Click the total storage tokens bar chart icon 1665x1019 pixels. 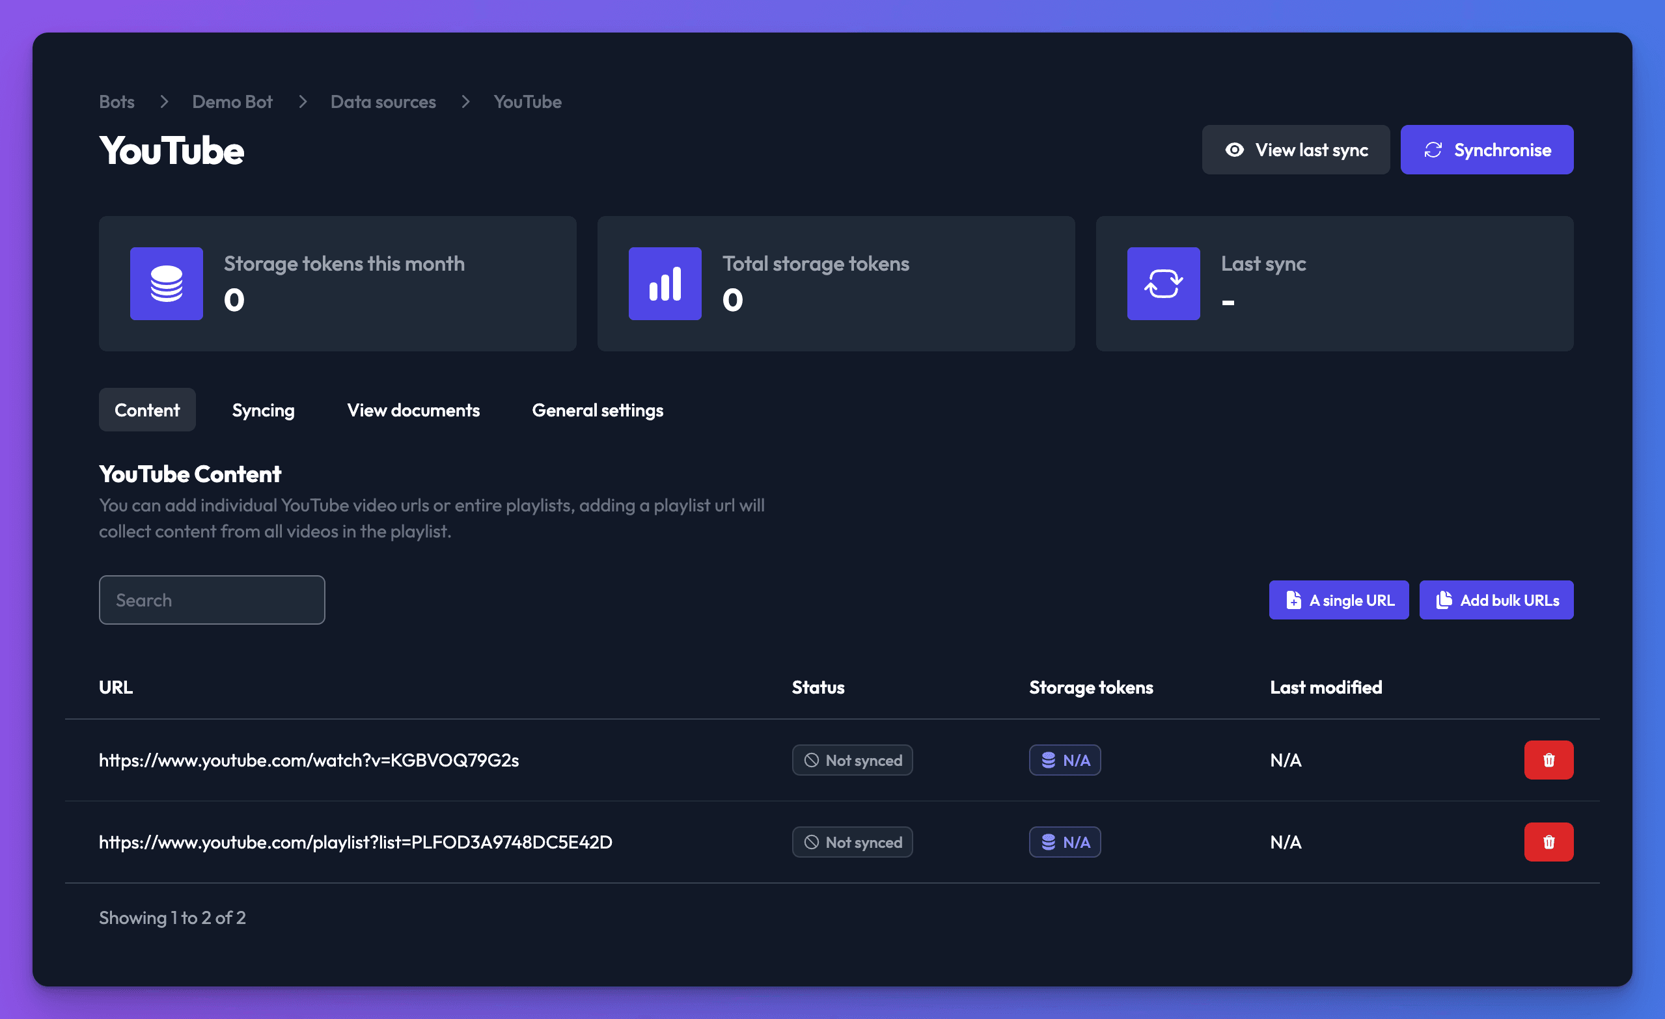click(x=665, y=284)
